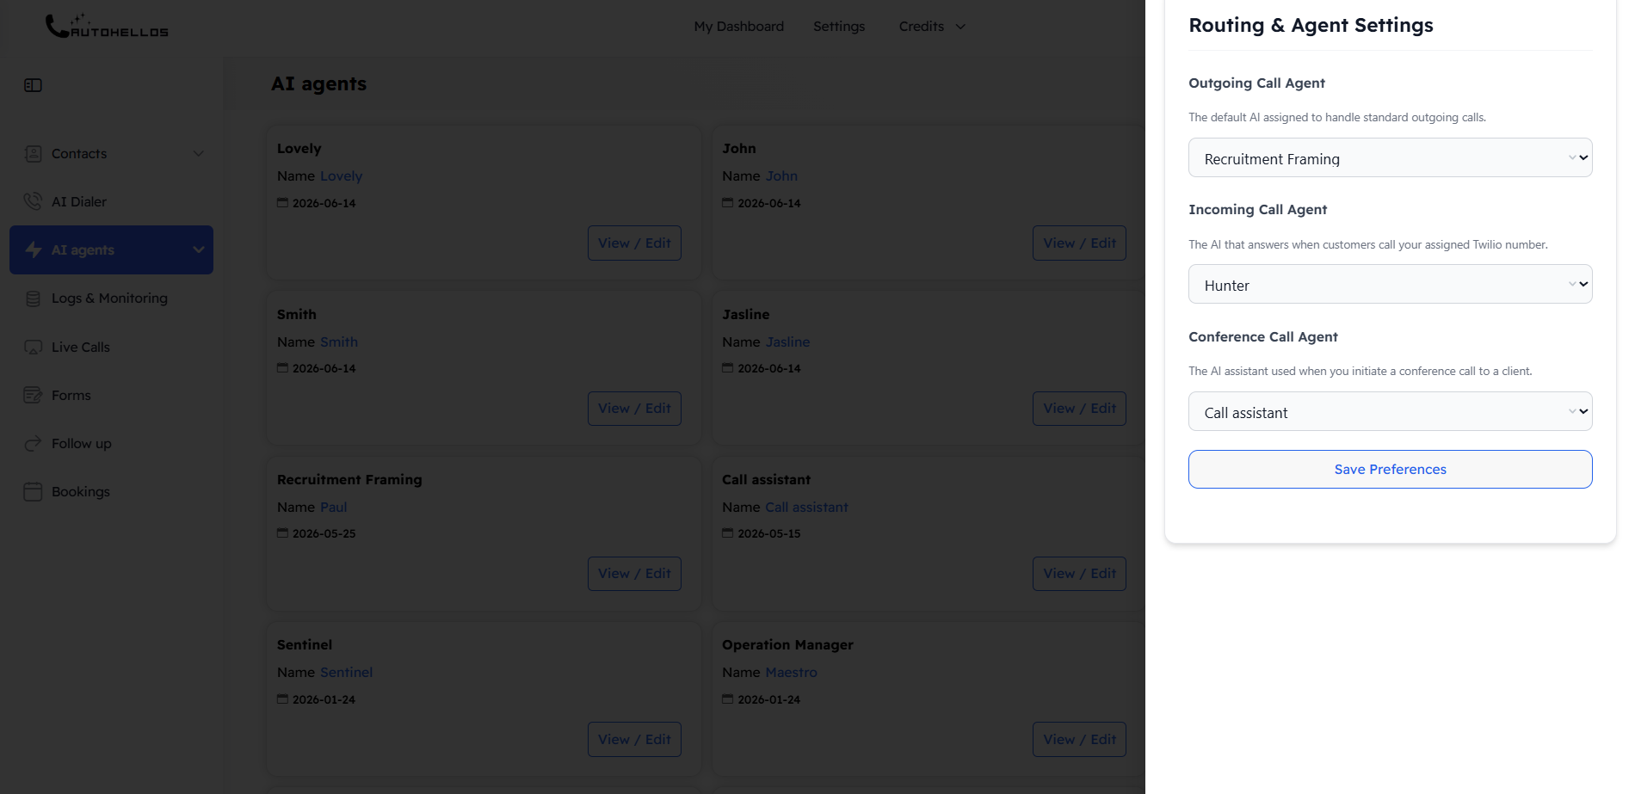Click the Jasline name link
This screenshot has width=1635, height=794.
pyautogui.click(x=787, y=342)
